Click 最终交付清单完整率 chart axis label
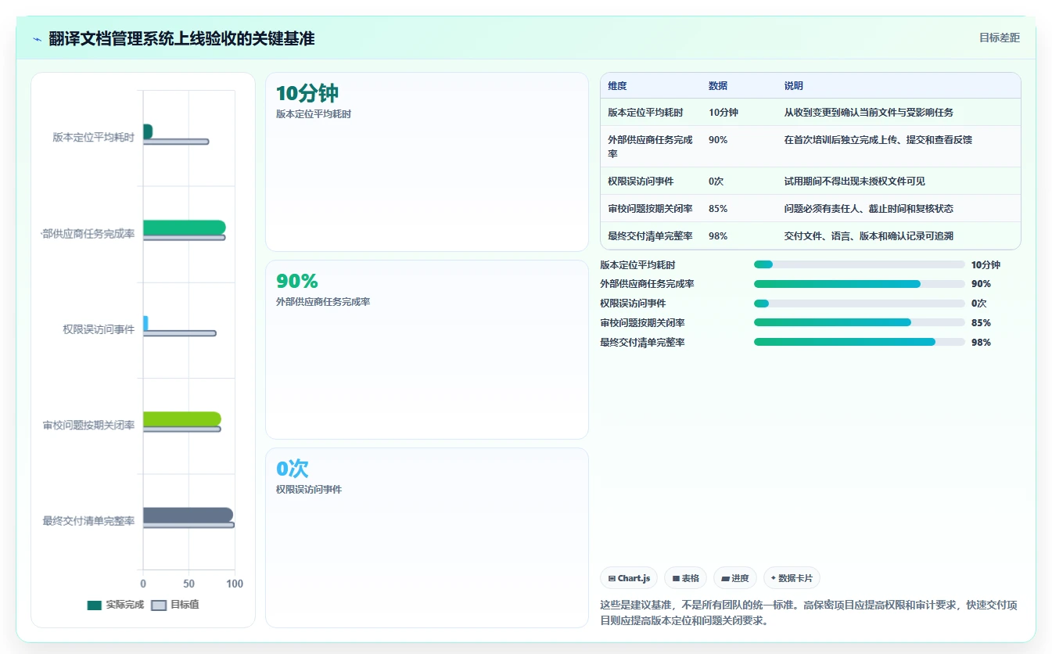The width and height of the screenshot is (1052, 654). (88, 521)
